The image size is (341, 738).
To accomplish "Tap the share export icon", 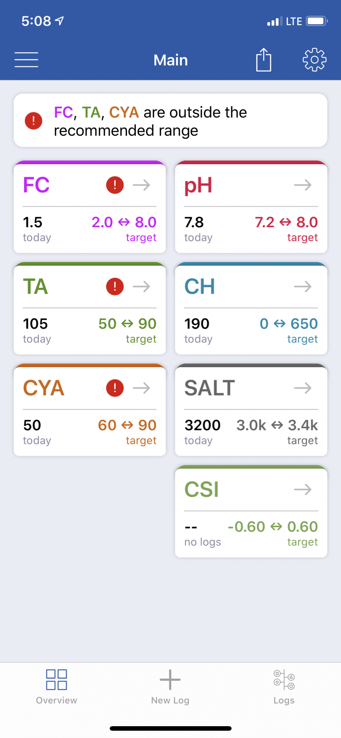I will [263, 59].
